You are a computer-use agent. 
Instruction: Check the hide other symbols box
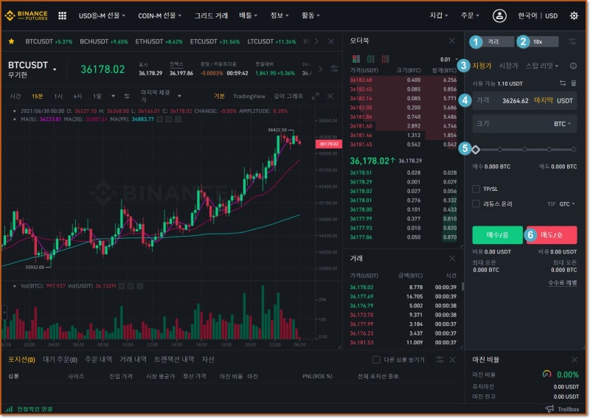click(x=376, y=360)
